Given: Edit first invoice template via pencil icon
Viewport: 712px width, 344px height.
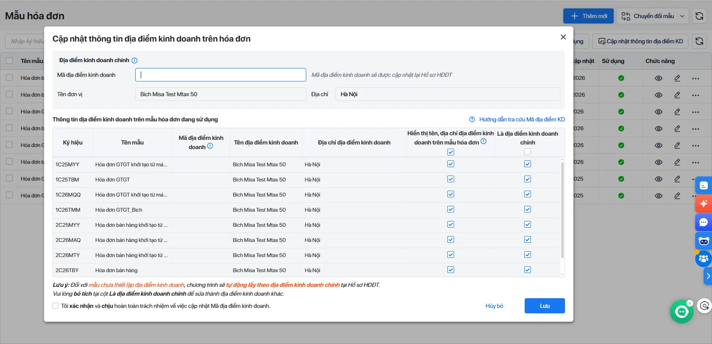Looking at the screenshot, I should [x=677, y=78].
